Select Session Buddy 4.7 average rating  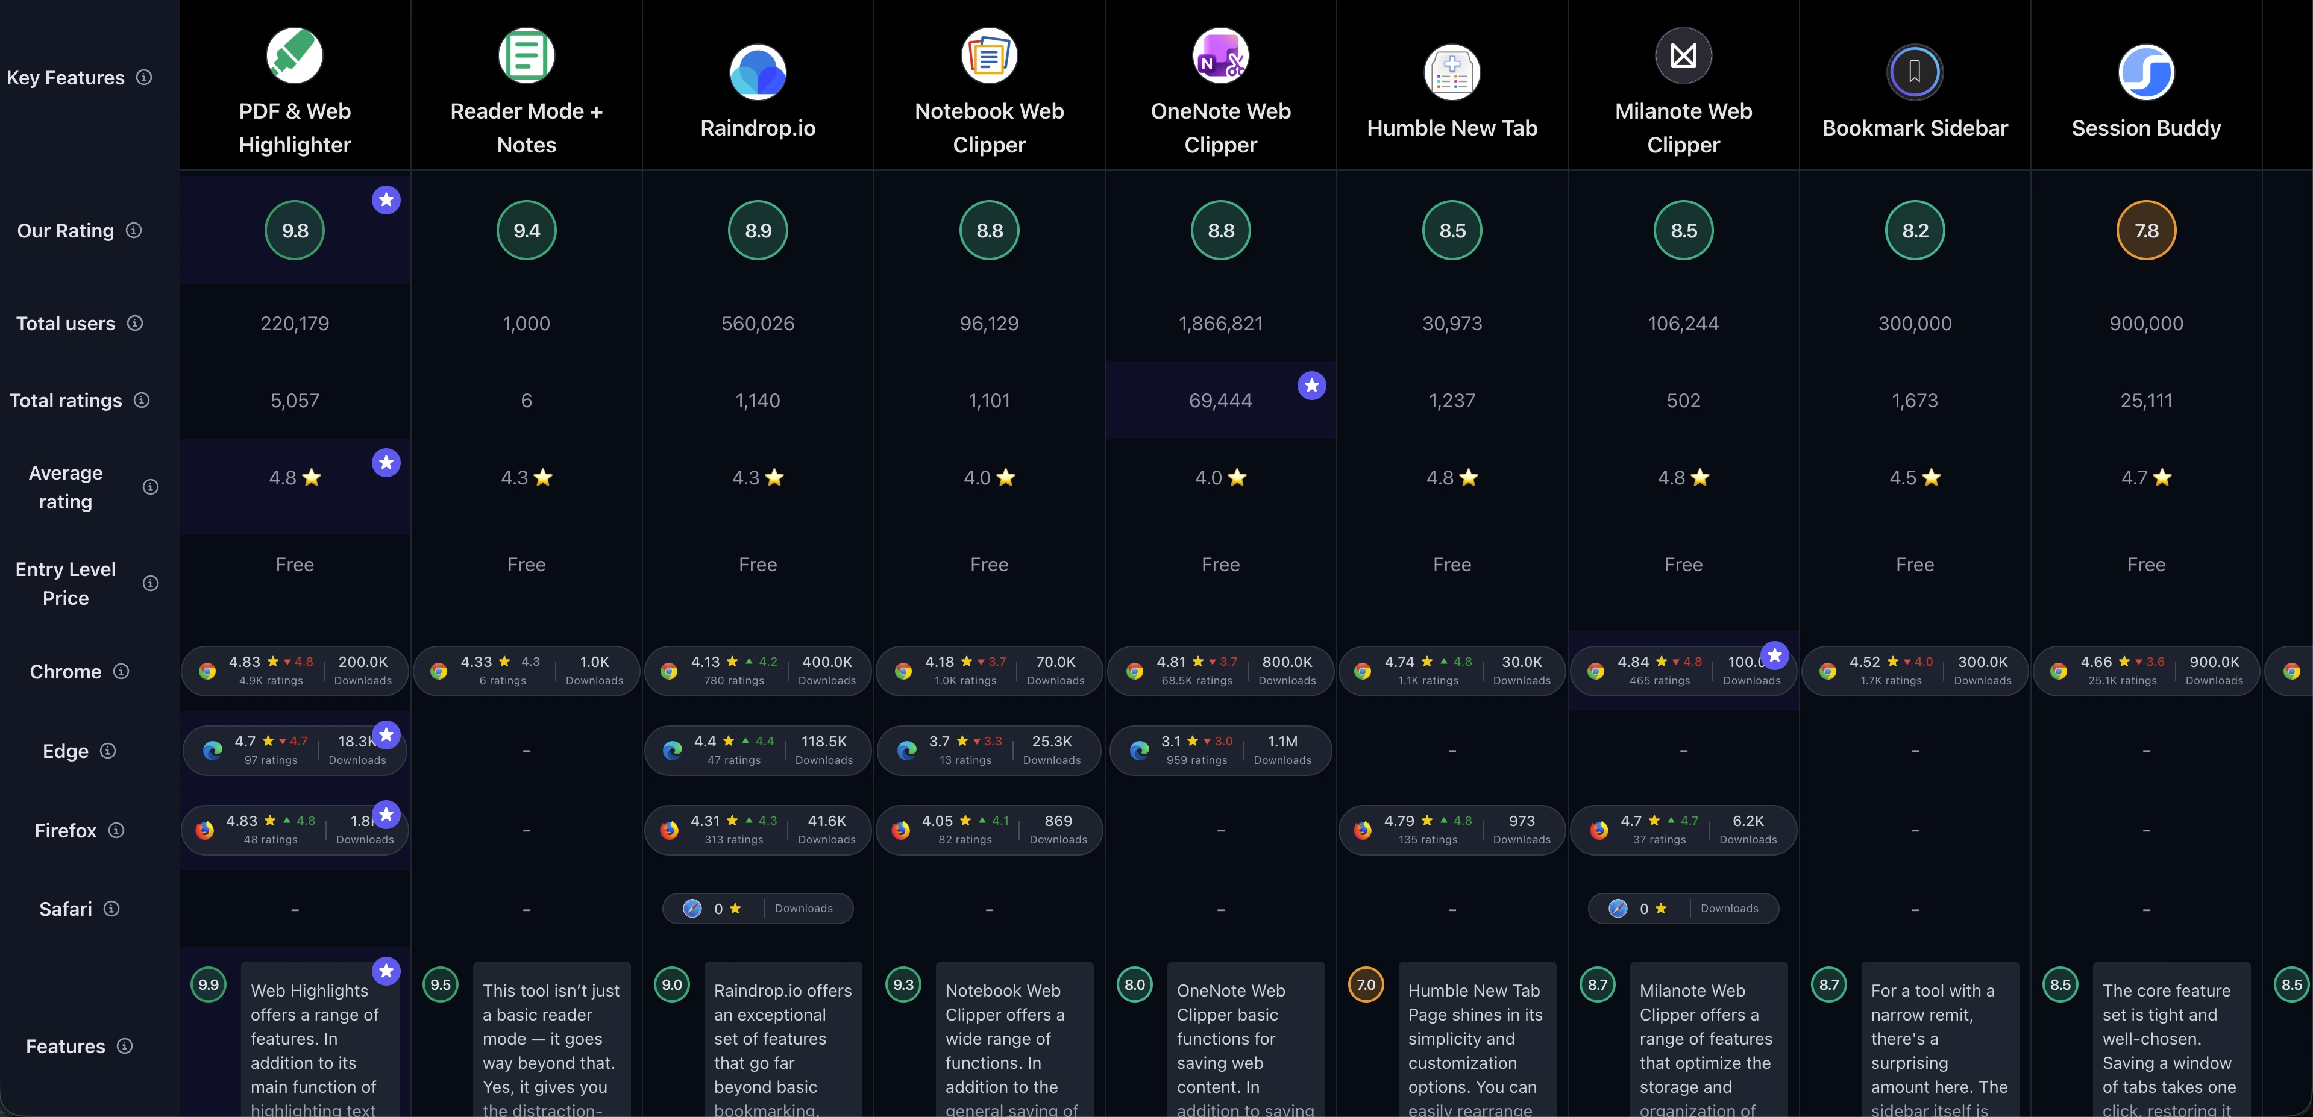point(2146,478)
